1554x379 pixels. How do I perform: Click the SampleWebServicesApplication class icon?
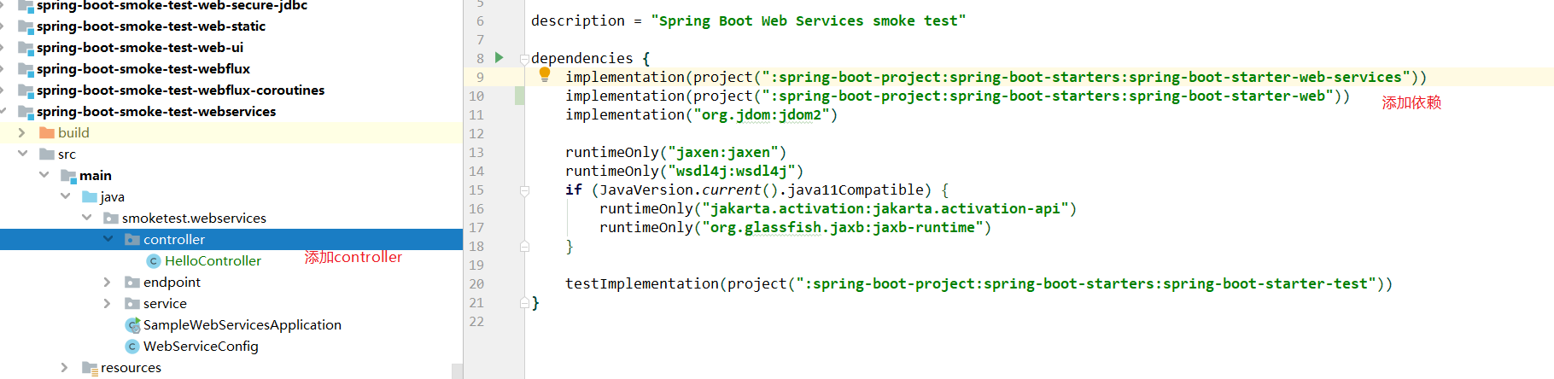point(132,325)
